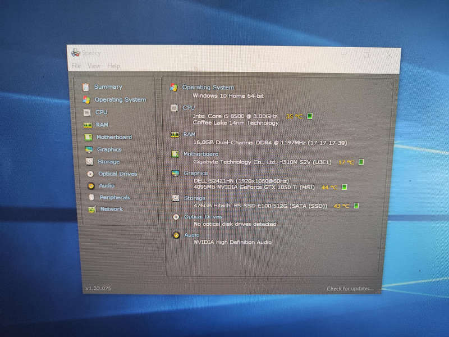Click the RAM icon in summary pane
449x337 pixels.
pyautogui.click(x=175, y=134)
